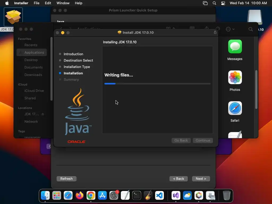Open the Apple menu

click(x=7, y=3)
